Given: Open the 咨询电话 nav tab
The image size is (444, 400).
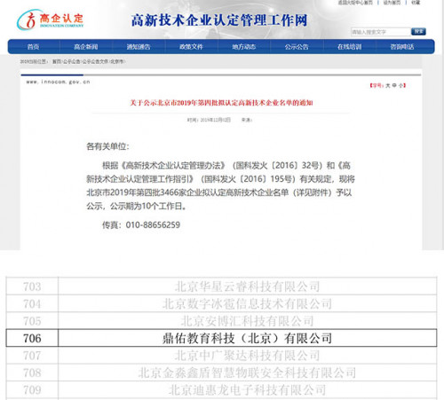Looking at the screenshot, I should (402, 47).
